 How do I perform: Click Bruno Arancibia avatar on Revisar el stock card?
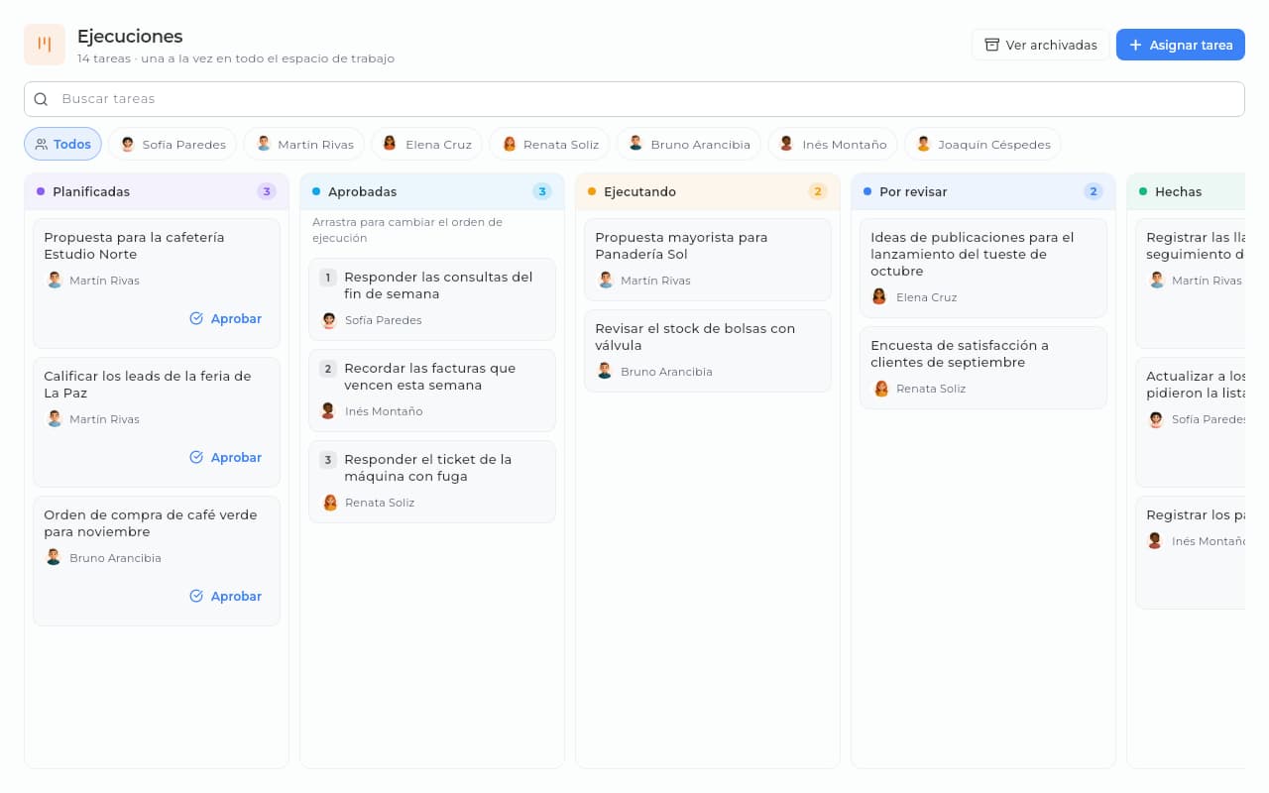coord(605,371)
